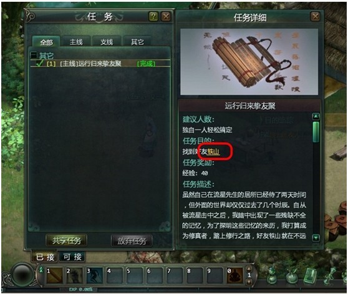The width and height of the screenshot is (348, 296).
Task: Click the hotbar page down arrow
Action: point(249,282)
